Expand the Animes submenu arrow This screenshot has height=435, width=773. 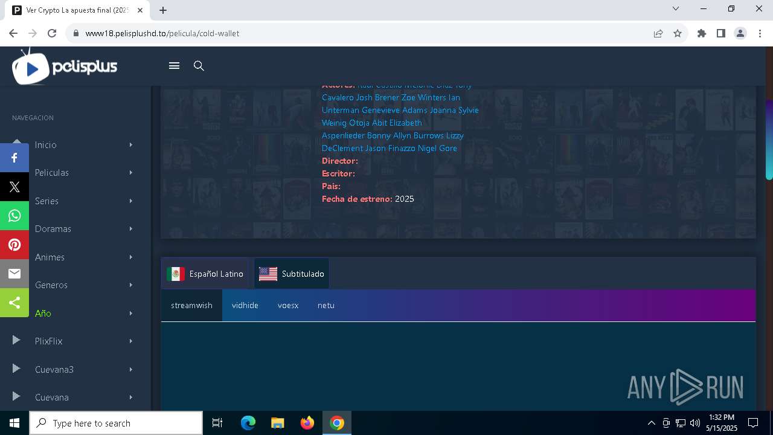point(130,257)
